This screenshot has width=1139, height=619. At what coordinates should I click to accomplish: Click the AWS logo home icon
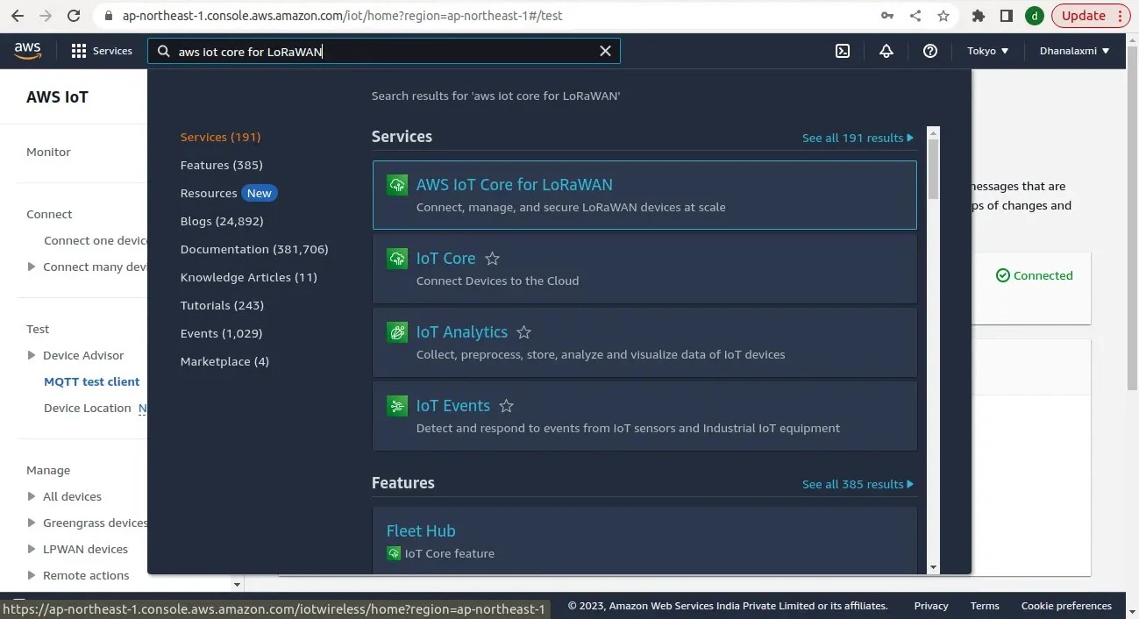pyautogui.click(x=28, y=51)
